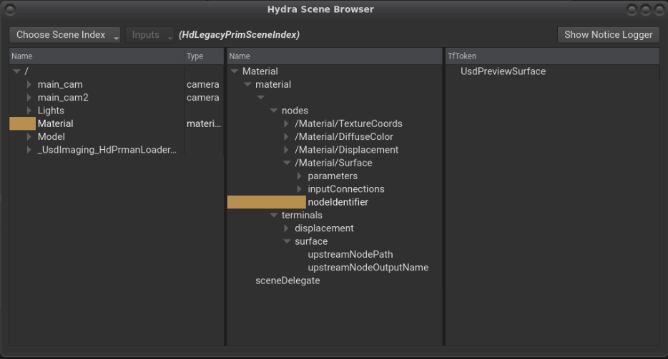Expand the inputConnections entry
The height and width of the screenshot is (359, 668).
[x=300, y=189]
